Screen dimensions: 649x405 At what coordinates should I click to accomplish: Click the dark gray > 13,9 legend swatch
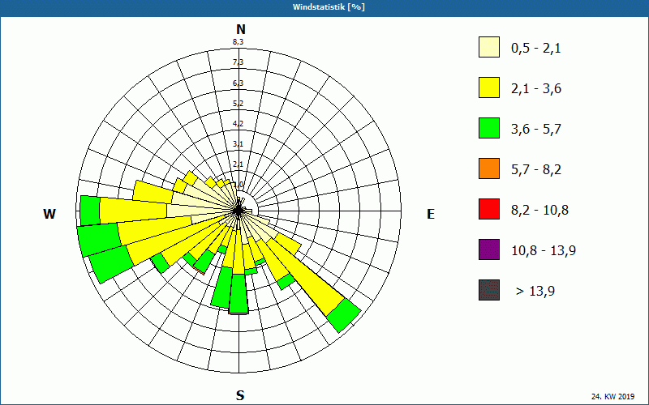489,290
